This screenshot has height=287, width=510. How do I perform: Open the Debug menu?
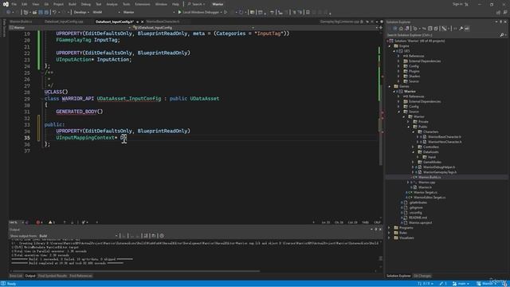coord(86,4)
